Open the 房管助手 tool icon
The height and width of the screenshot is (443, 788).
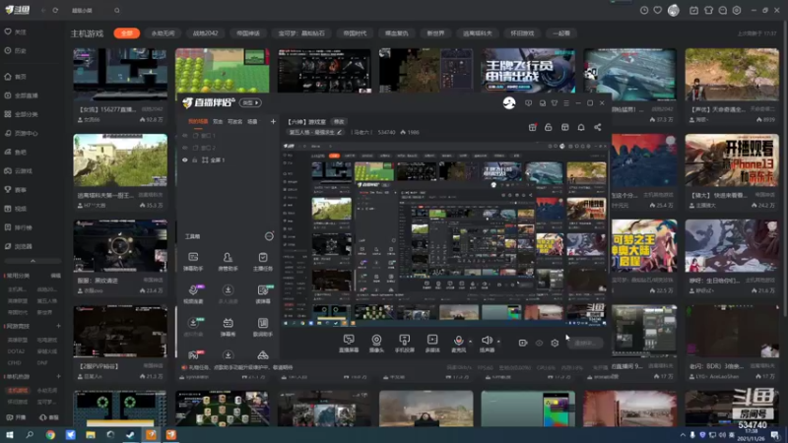228,261
